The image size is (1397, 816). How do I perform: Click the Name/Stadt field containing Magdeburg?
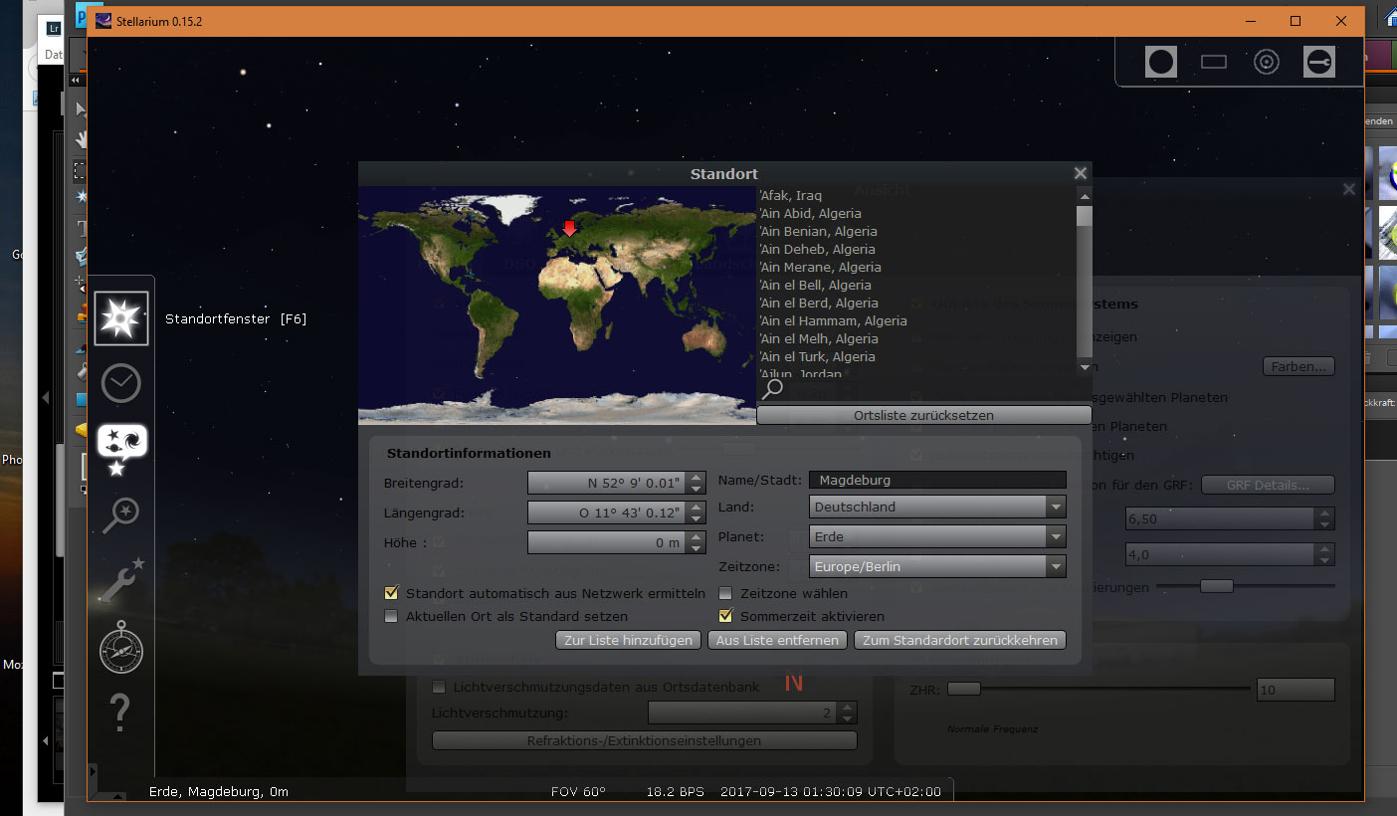coord(936,480)
